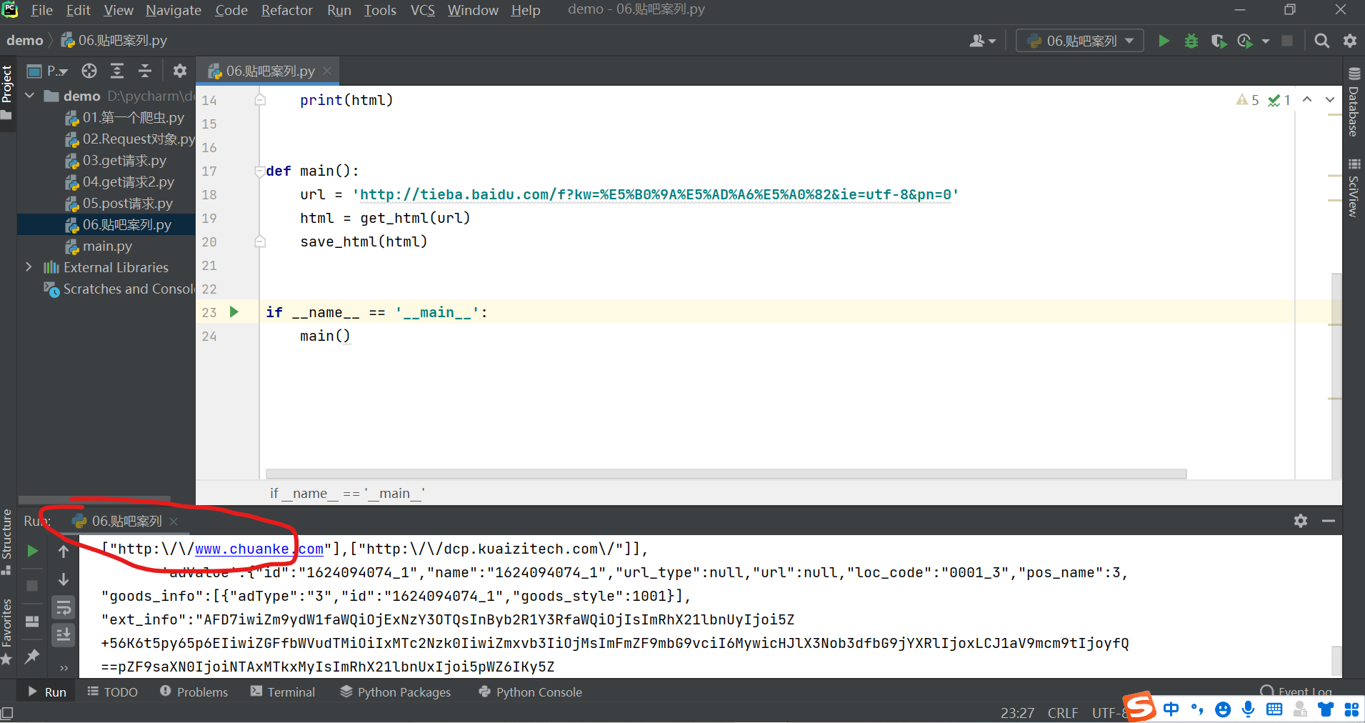Click the down arrow in Run panel
The height and width of the screenshot is (723, 1365).
point(64,579)
